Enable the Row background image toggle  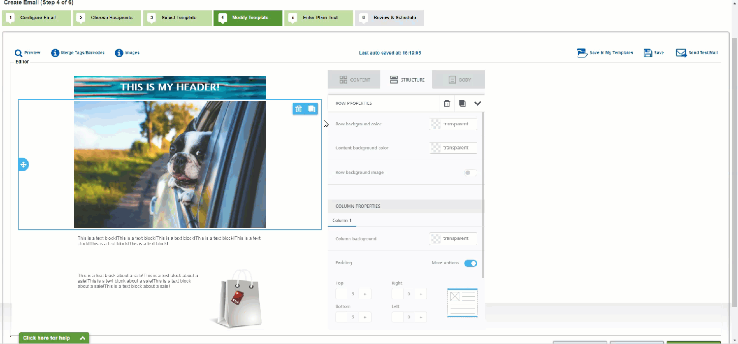tap(470, 173)
